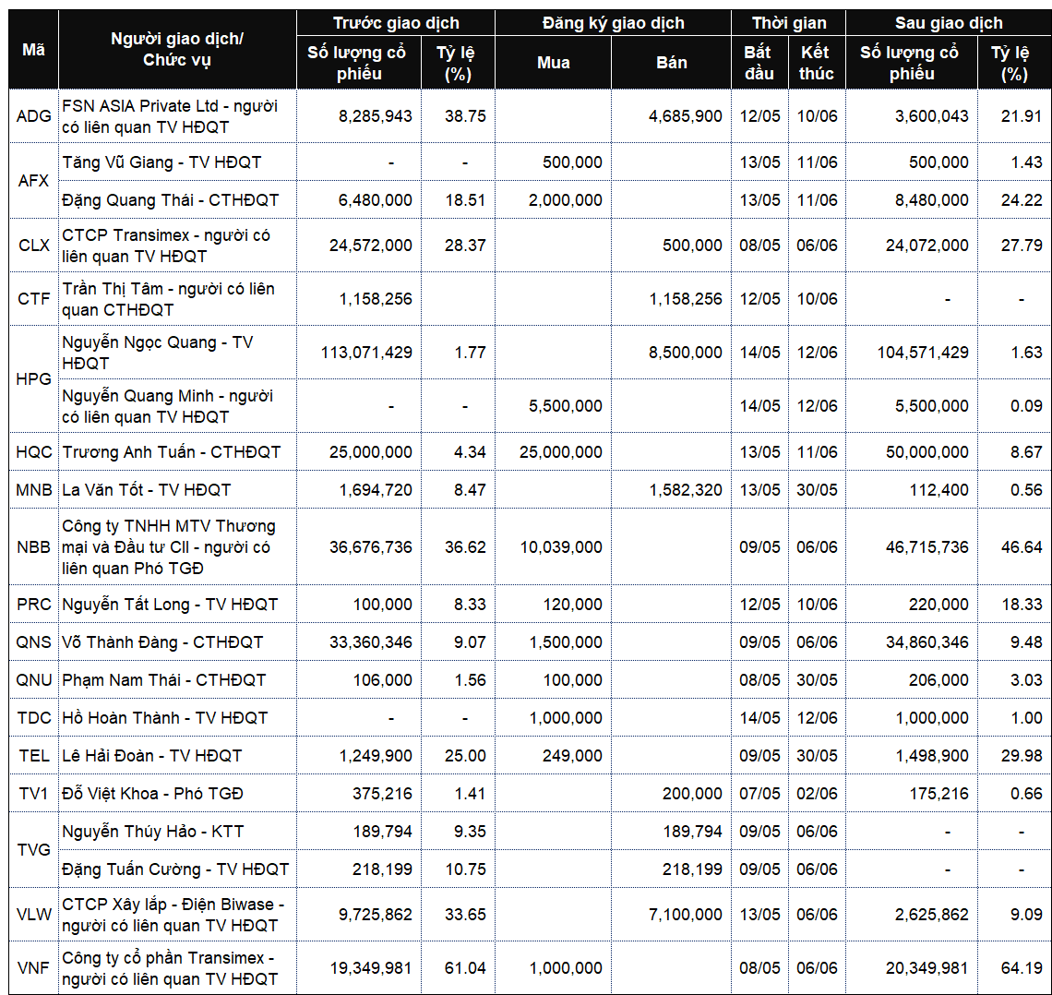The width and height of the screenshot is (1052, 995).
Task: Click the HPG stock code cell
Action: [x=33, y=379]
